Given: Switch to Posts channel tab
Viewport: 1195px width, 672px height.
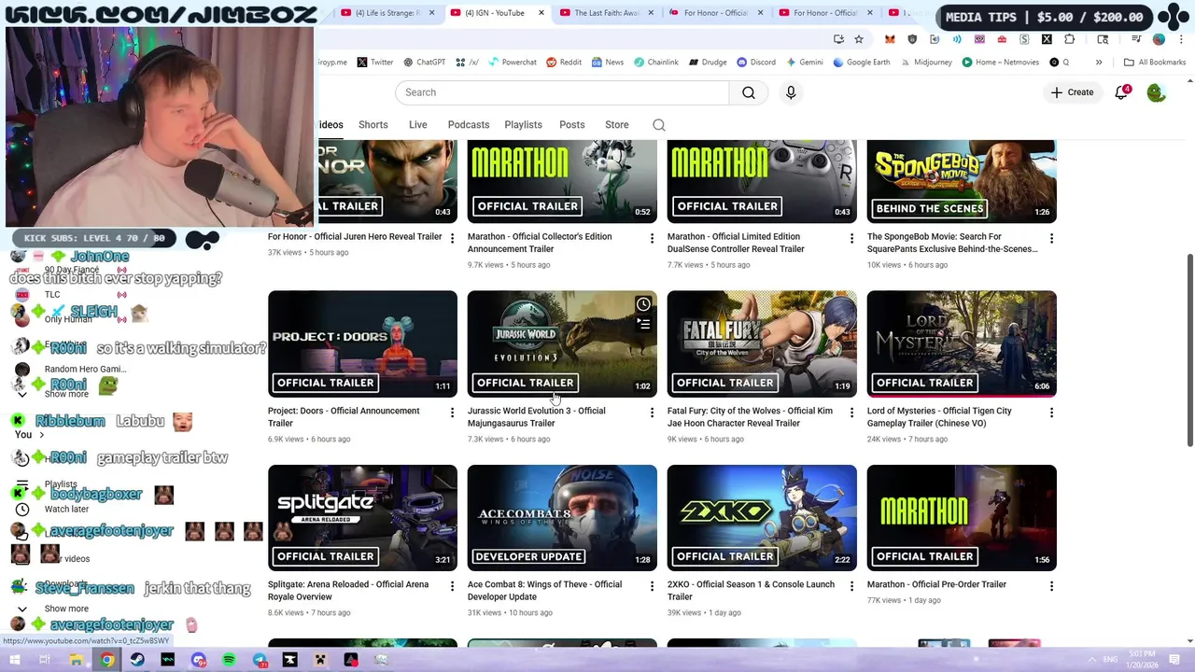Looking at the screenshot, I should [572, 125].
